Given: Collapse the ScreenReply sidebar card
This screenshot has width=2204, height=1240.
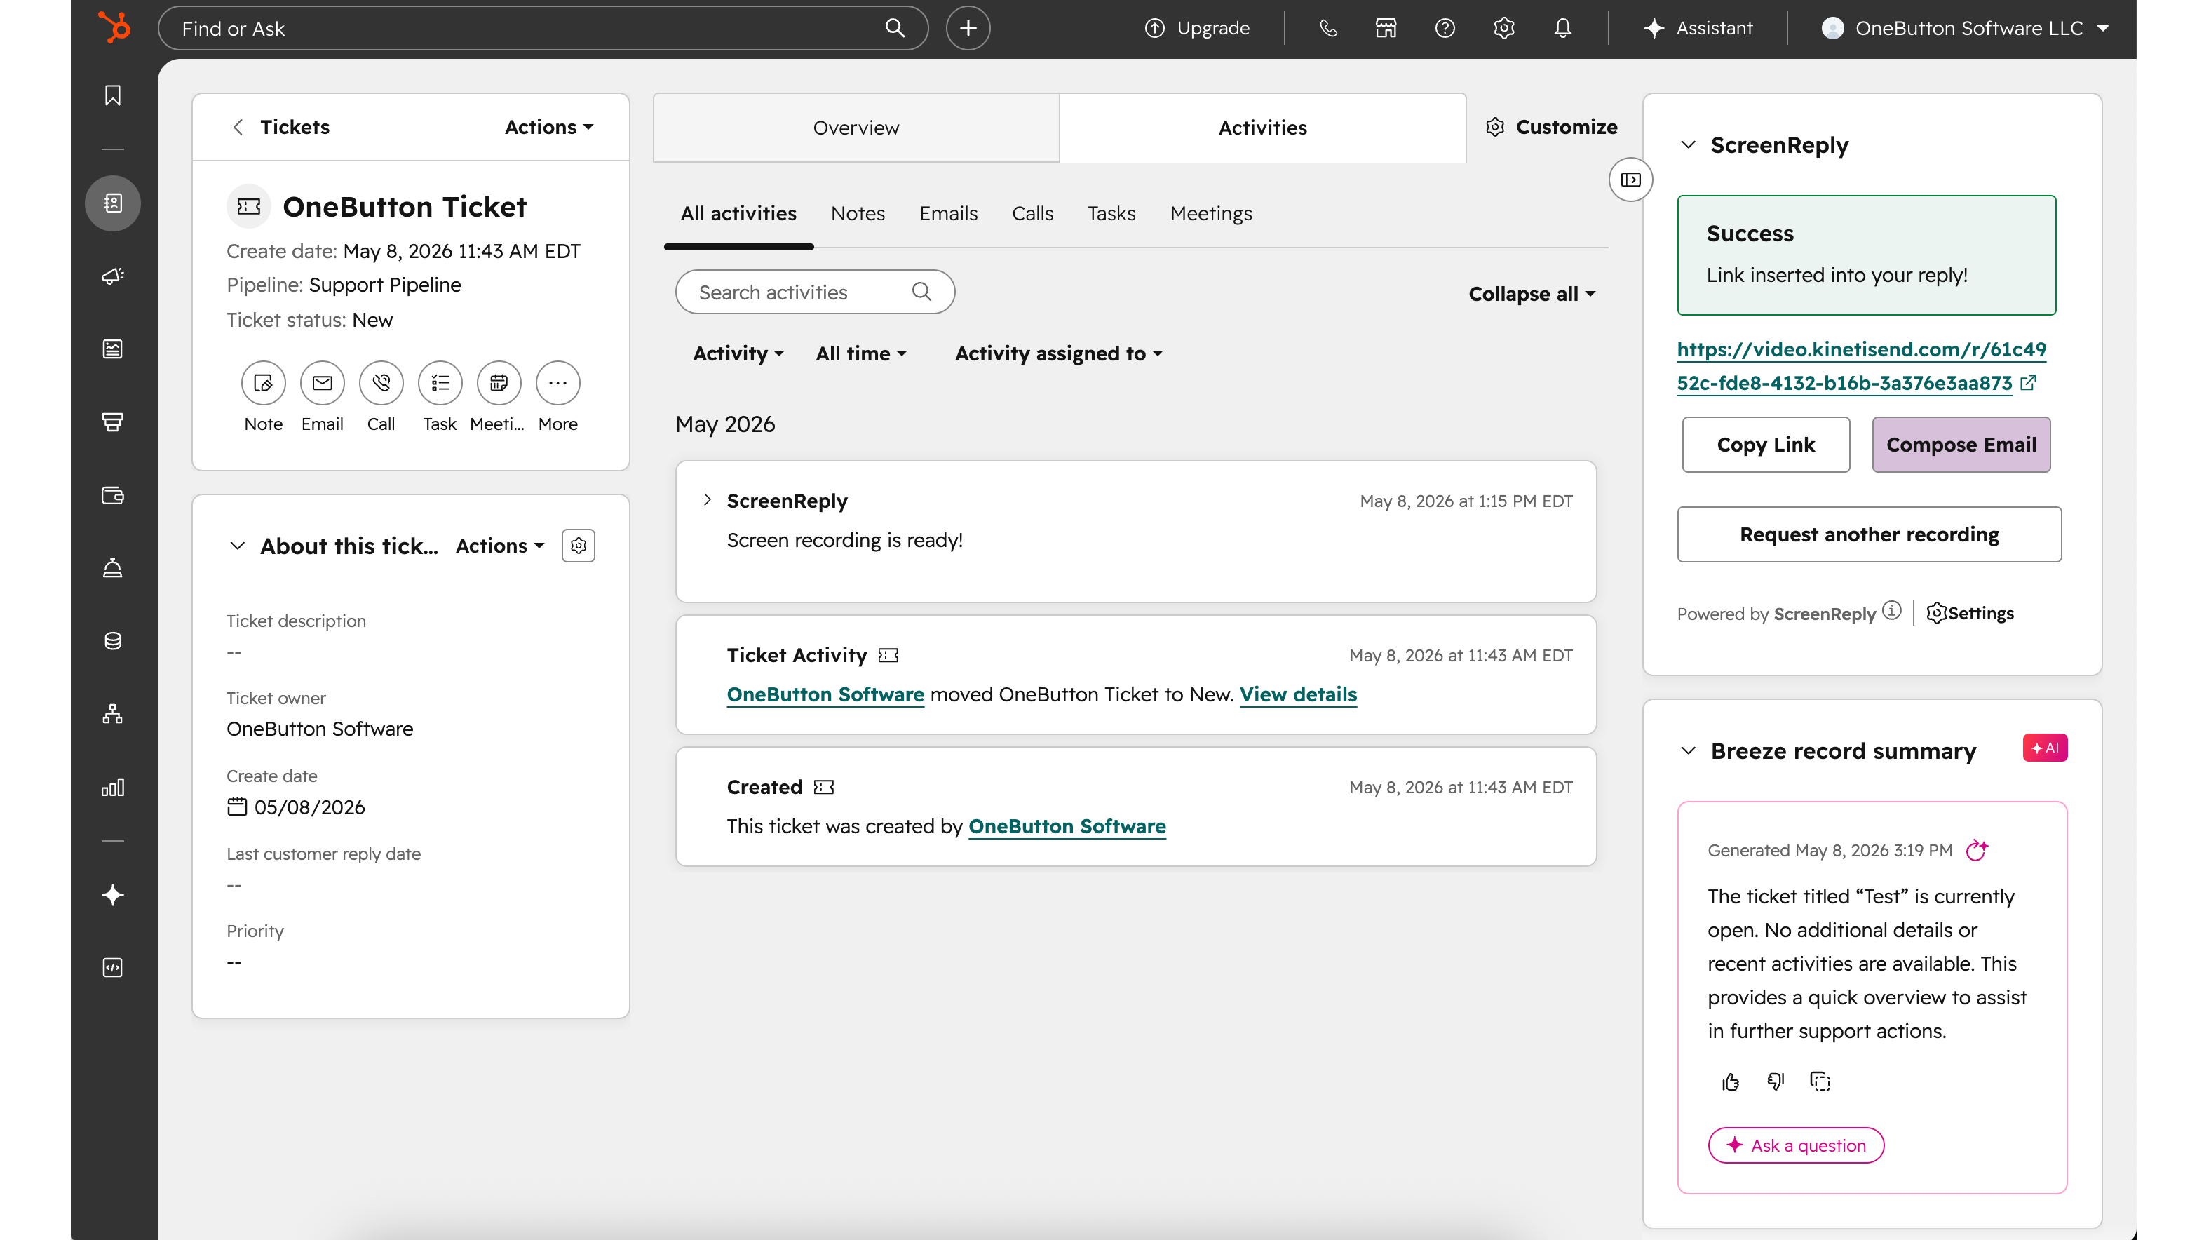Looking at the screenshot, I should pos(1688,144).
